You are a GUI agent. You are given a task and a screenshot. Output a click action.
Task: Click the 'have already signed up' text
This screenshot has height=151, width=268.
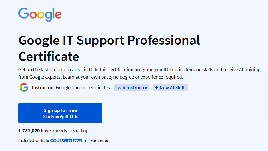[x=65, y=131]
